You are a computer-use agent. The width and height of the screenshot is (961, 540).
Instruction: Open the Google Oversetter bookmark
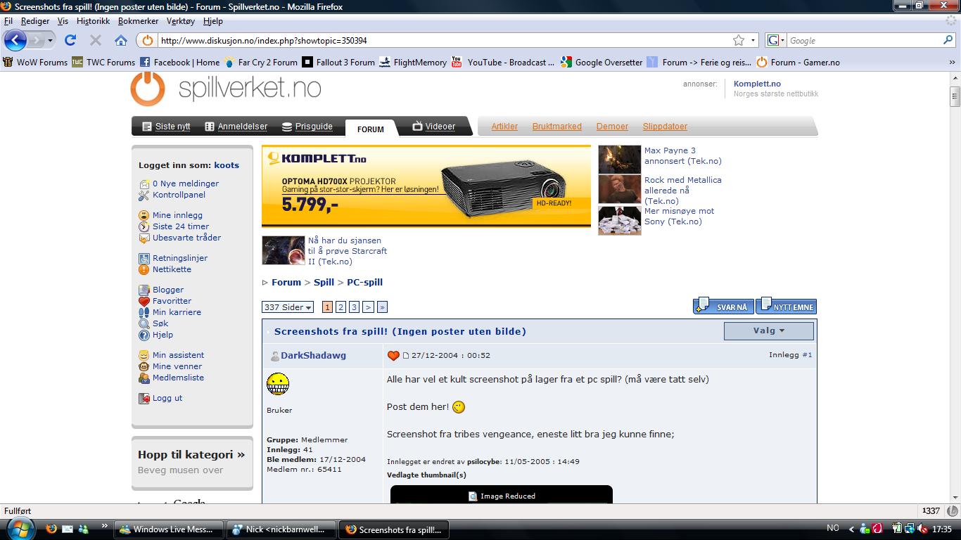[x=602, y=62]
